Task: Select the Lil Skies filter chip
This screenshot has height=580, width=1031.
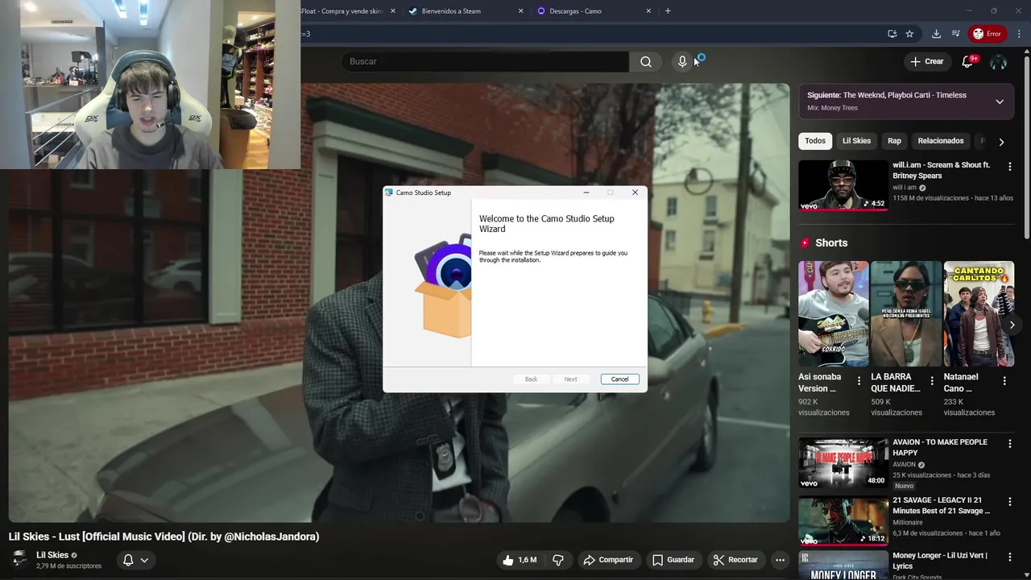Action: pos(856,141)
